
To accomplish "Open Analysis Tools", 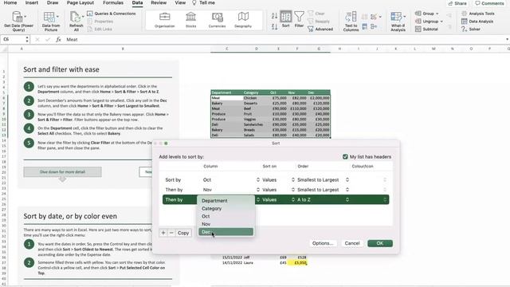I will pos(478,14).
